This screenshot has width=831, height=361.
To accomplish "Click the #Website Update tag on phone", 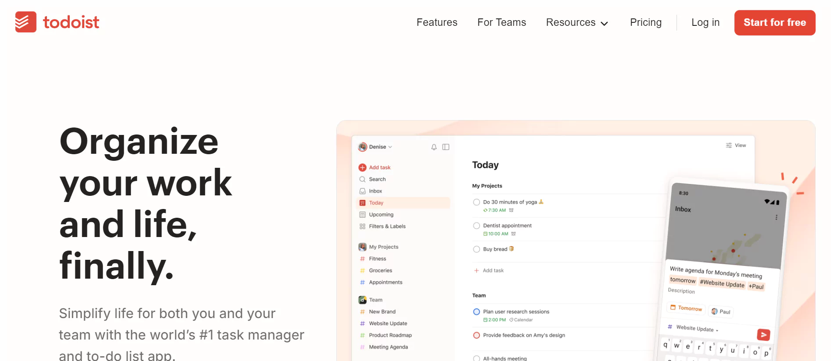I will point(722,283).
